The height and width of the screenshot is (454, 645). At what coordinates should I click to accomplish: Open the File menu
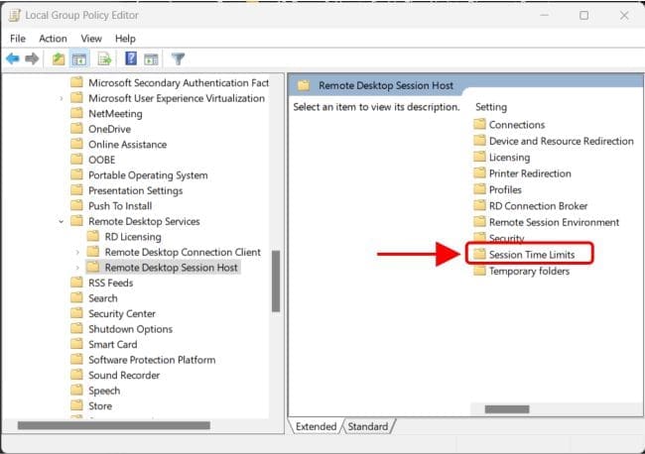point(18,39)
